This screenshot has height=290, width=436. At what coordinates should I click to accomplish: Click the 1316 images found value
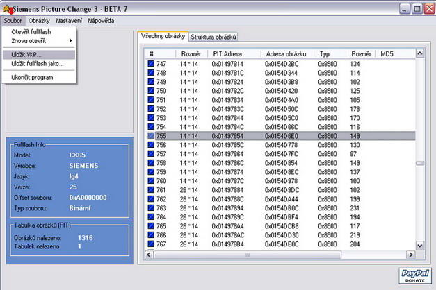[x=86, y=238]
